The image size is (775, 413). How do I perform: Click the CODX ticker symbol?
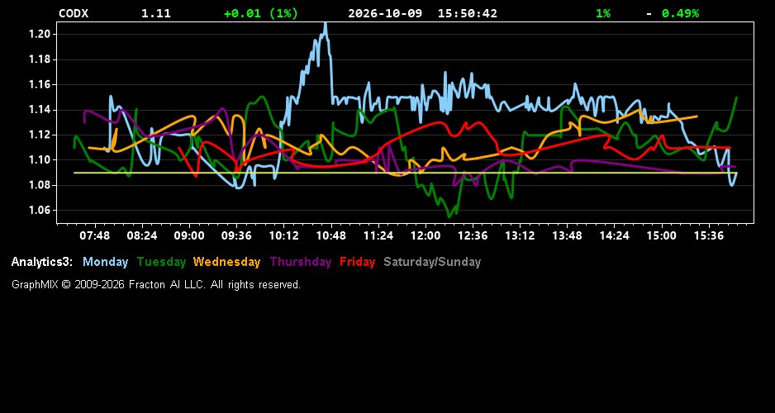coord(74,13)
